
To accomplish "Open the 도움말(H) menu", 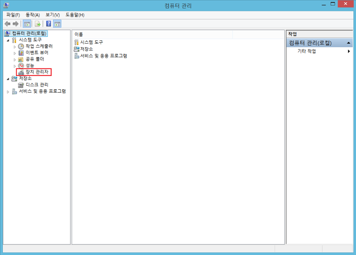I will point(75,15).
